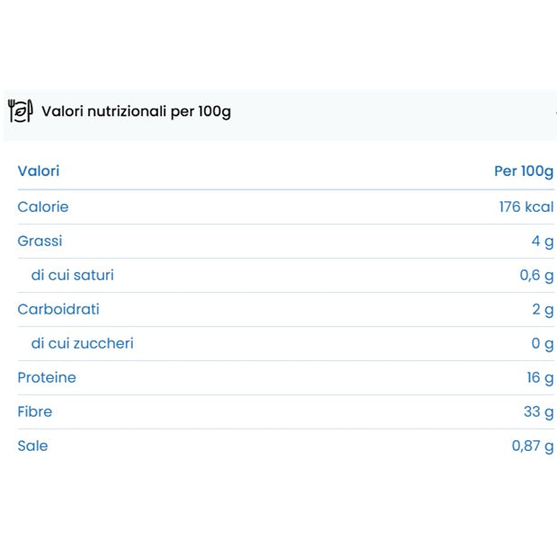Collapse the section using the header's right-edge arrow
The image size is (557, 556).
(554, 112)
